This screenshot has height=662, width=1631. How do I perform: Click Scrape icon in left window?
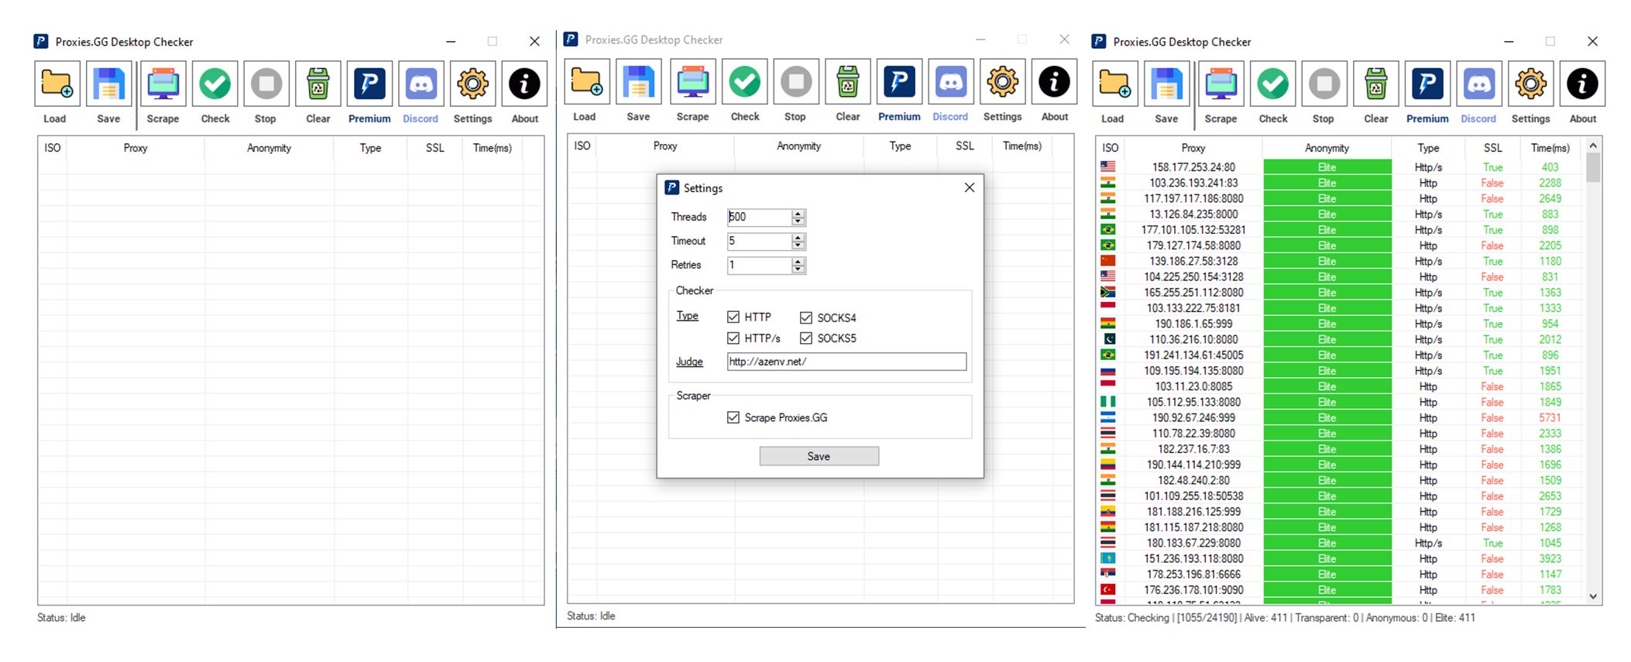point(163,84)
